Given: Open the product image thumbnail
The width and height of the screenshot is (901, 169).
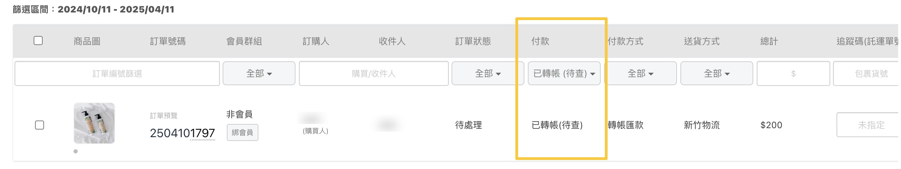Looking at the screenshot, I should pyautogui.click(x=94, y=123).
